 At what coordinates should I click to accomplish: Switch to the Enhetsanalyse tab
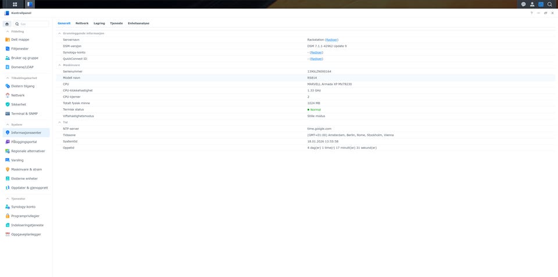tap(139, 23)
